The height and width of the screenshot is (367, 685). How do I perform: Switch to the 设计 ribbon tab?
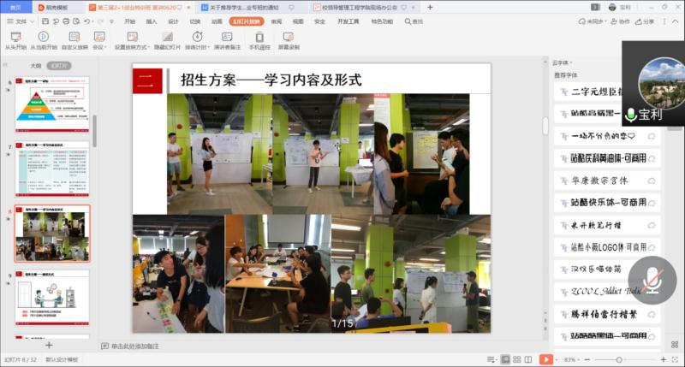pos(173,21)
